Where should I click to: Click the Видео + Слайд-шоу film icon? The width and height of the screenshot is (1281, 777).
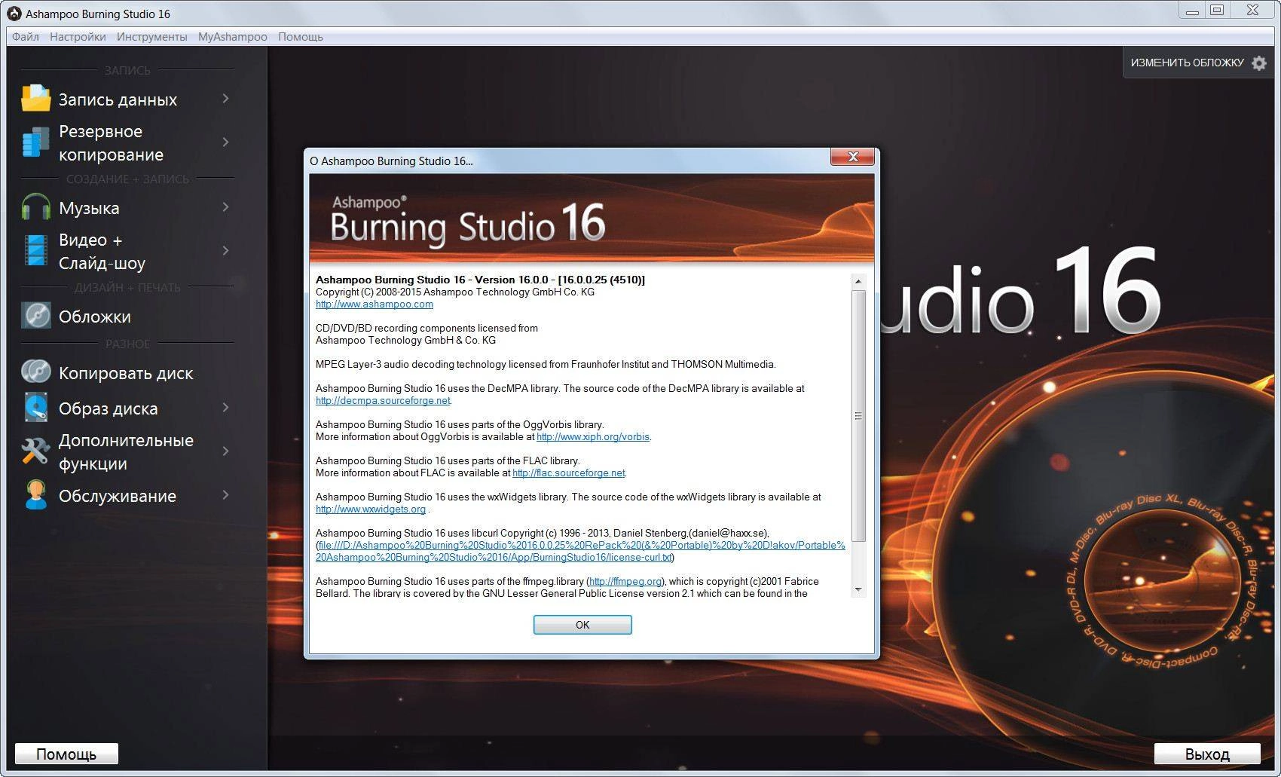coord(35,251)
